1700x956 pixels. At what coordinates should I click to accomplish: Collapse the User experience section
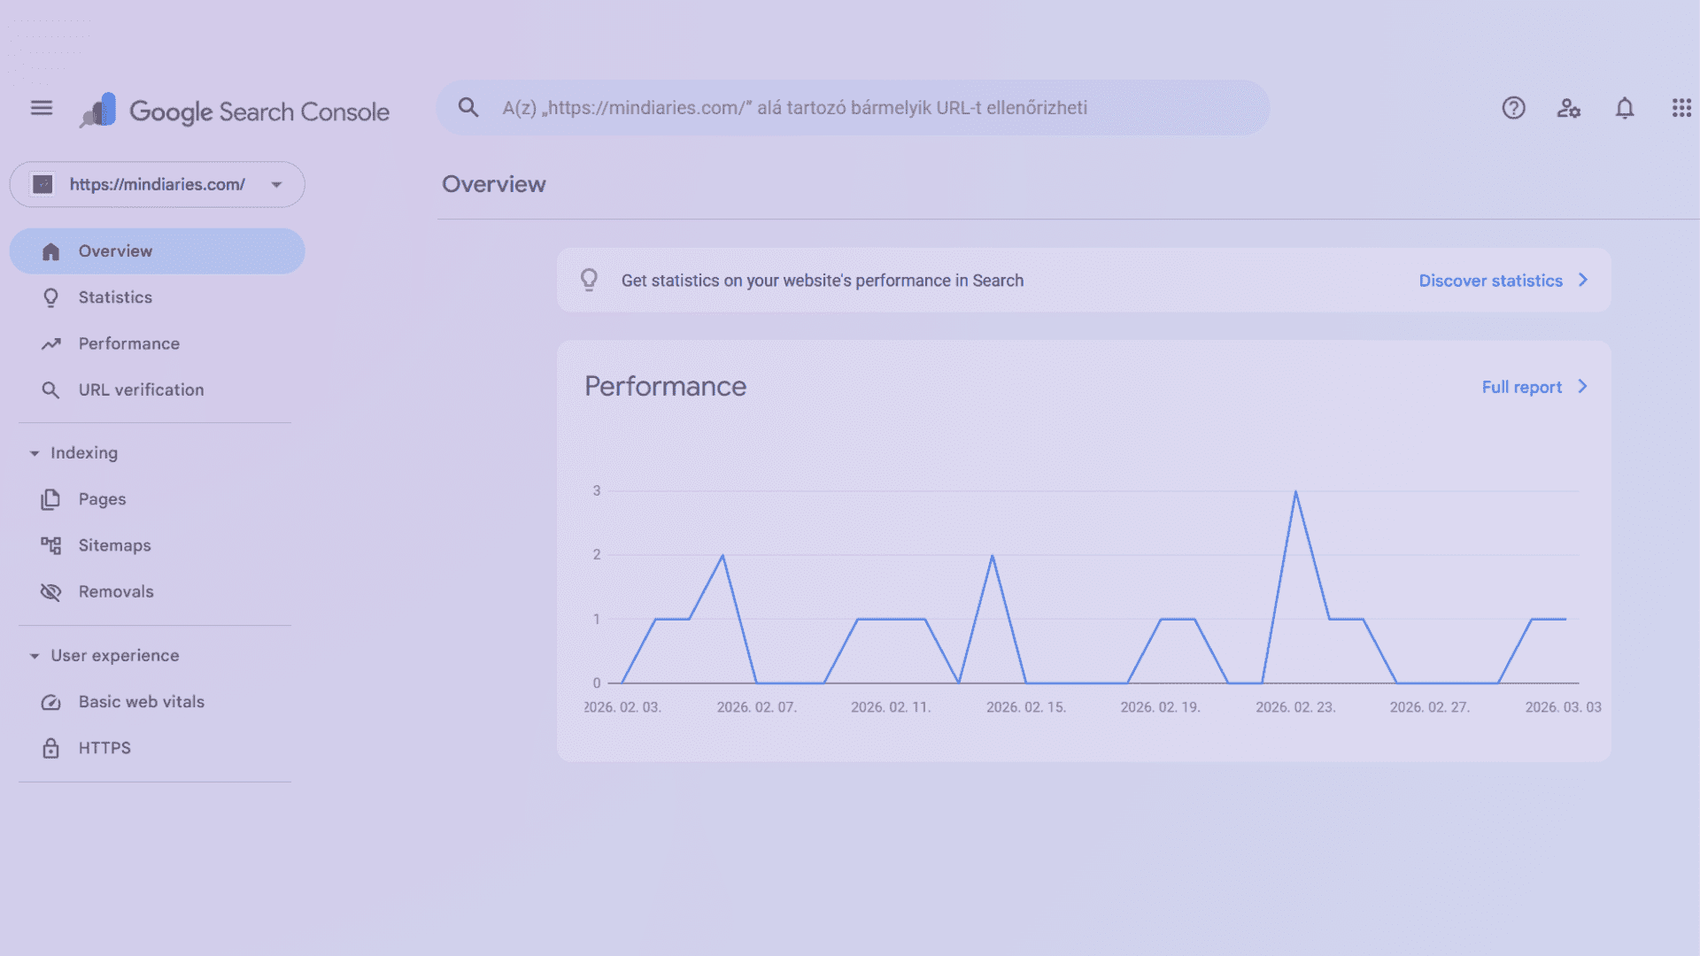(x=35, y=656)
